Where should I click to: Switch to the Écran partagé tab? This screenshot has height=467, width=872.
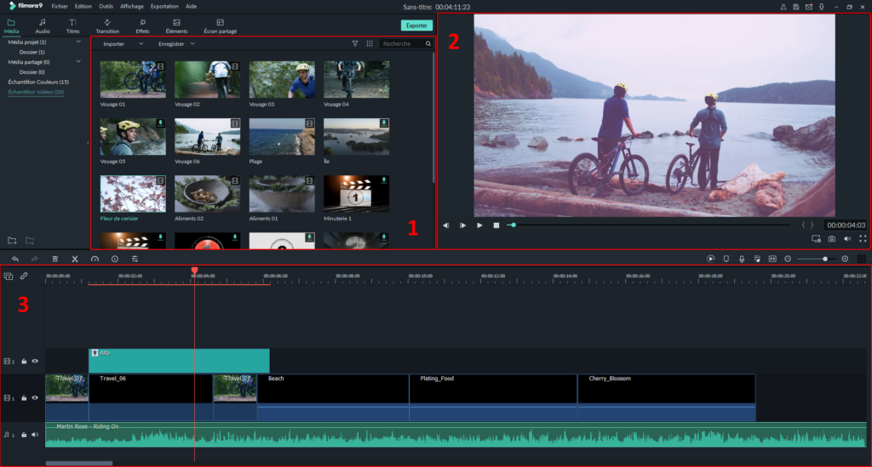(221, 26)
